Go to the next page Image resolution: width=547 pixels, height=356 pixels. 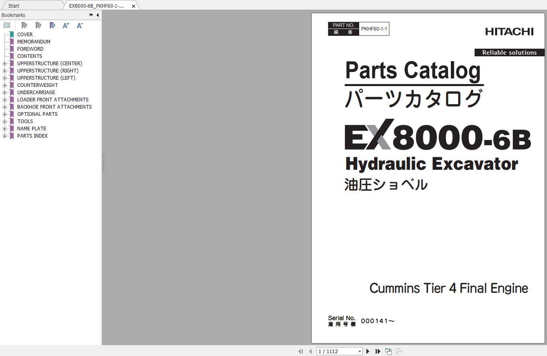tap(368, 351)
